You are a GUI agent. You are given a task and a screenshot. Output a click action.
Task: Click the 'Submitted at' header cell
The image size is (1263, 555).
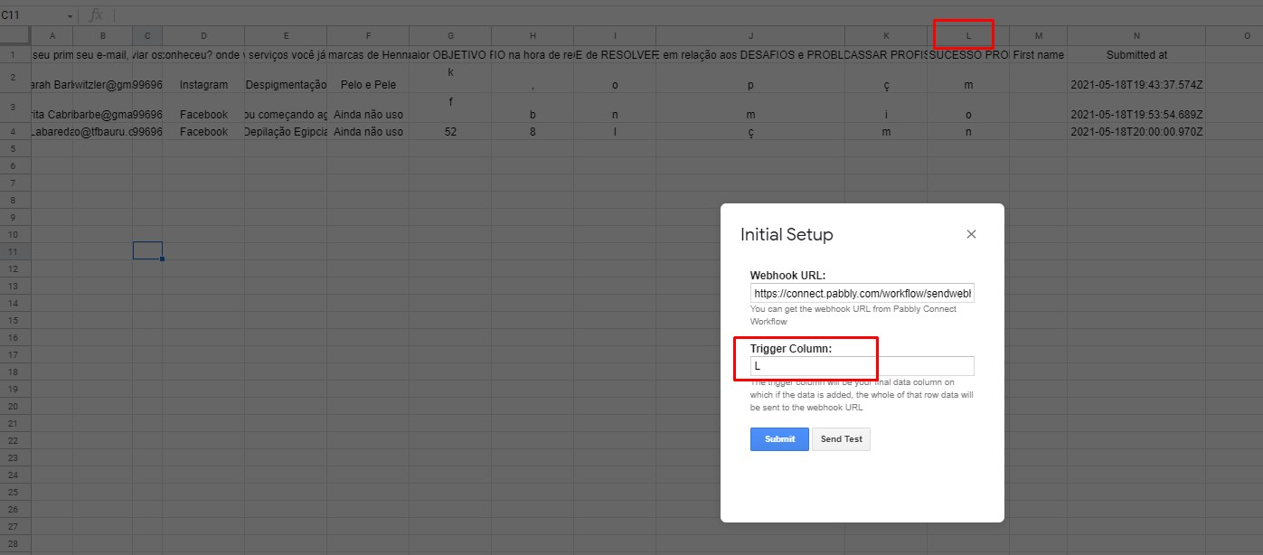[x=1136, y=54]
